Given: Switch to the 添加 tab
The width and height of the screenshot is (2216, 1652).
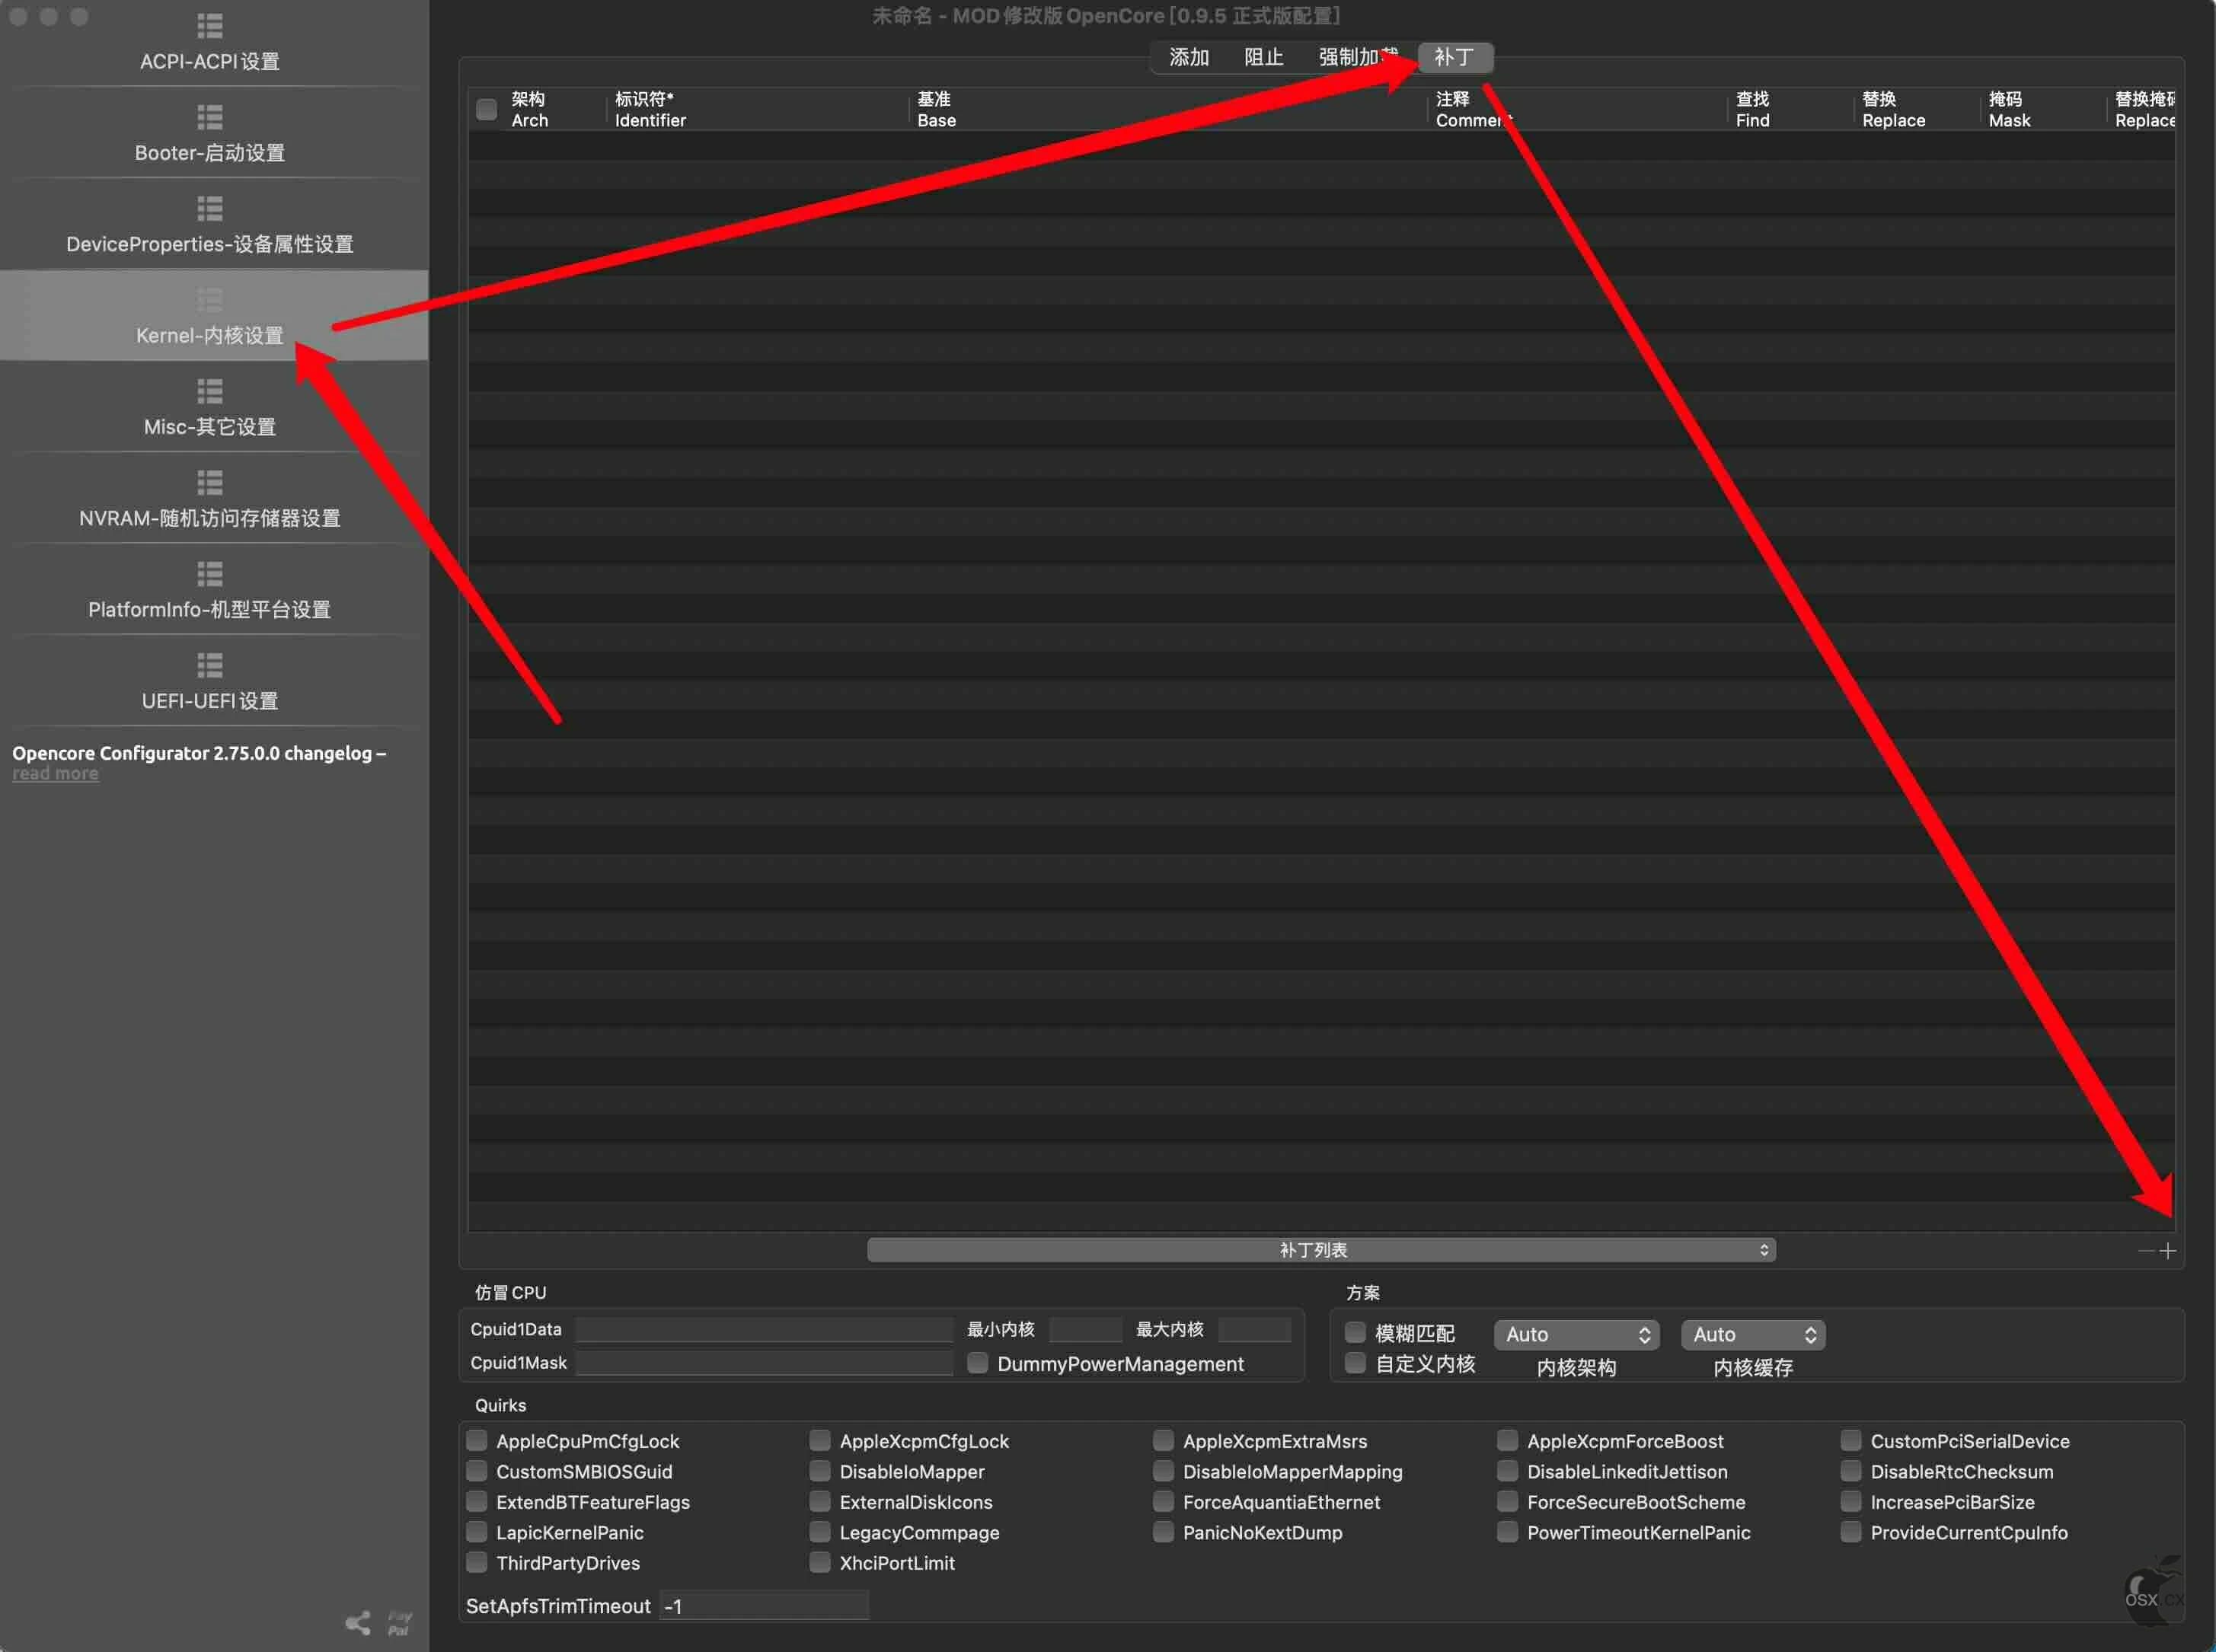Looking at the screenshot, I should point(1189,57).
